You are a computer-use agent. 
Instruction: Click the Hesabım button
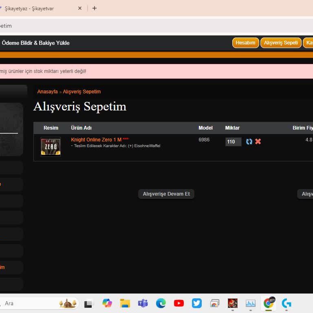[x=245, y=43]
